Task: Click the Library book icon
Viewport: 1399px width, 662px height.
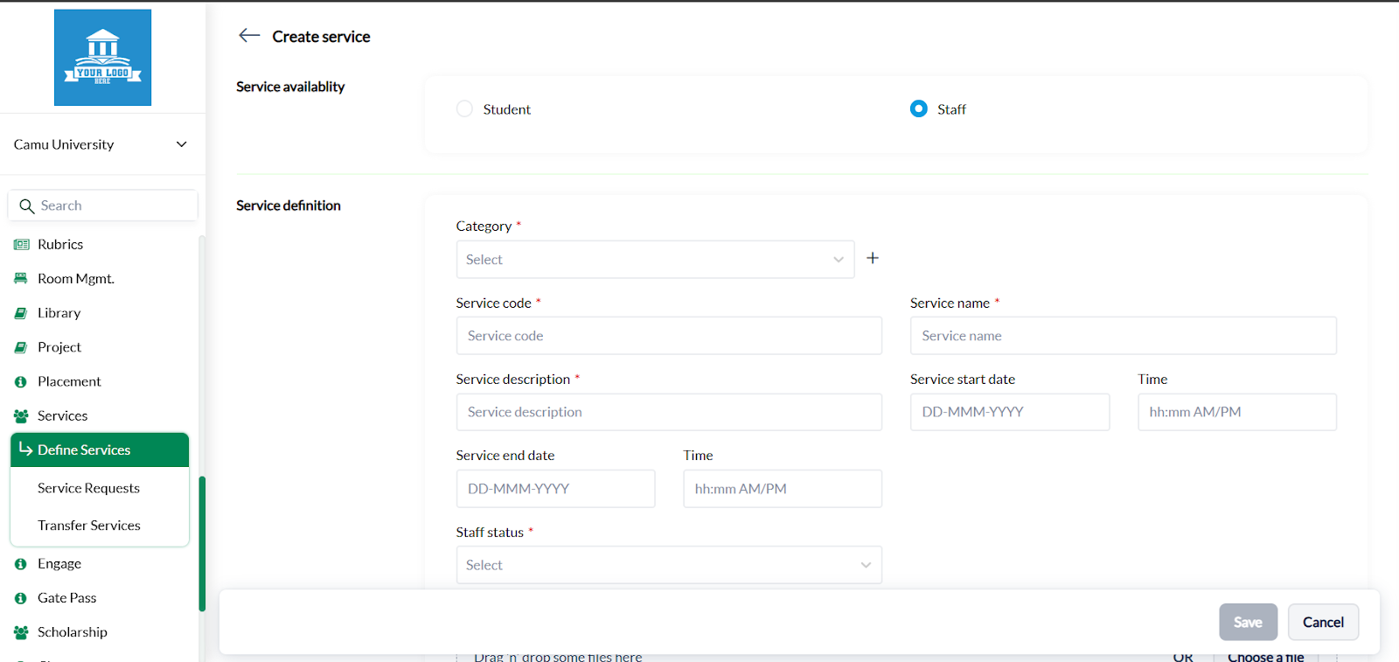Action: coord(21,313)
